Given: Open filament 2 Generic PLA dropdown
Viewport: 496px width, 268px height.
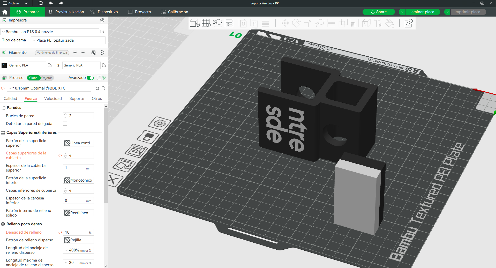Looking at the screenshot, I should 81,65.
